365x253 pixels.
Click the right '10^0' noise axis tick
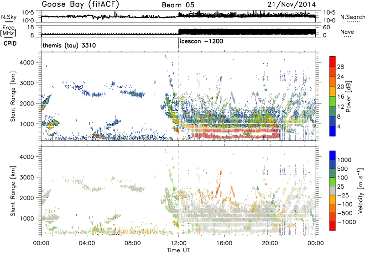tap(329, 21)
